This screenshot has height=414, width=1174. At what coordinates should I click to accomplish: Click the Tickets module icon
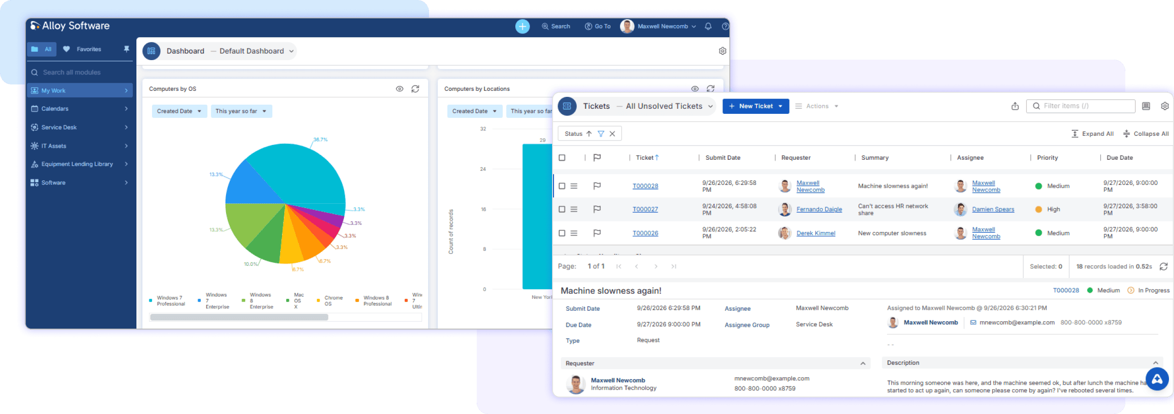567,106
